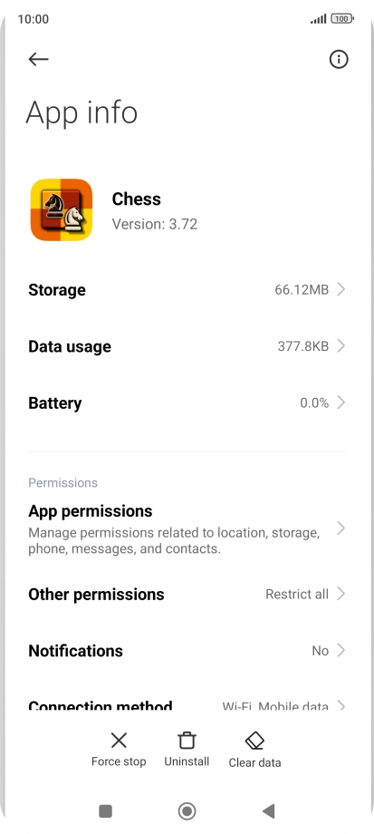374x834 pixels.
Task: Tap the Uninstall label
Action: (x=187, y=761)
